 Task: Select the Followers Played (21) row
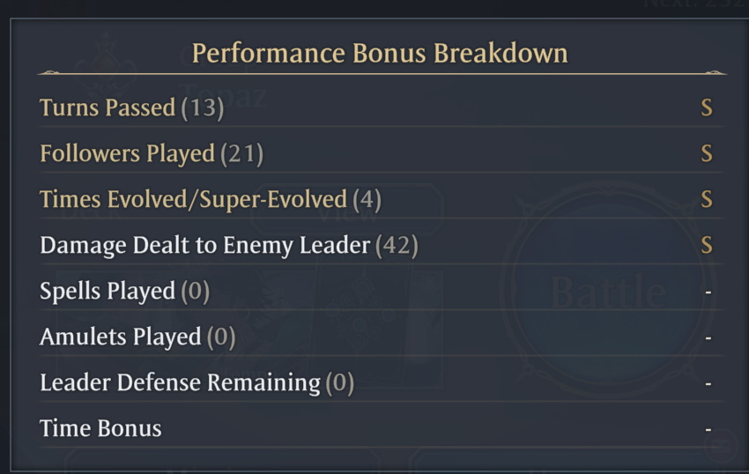[382, 153]
